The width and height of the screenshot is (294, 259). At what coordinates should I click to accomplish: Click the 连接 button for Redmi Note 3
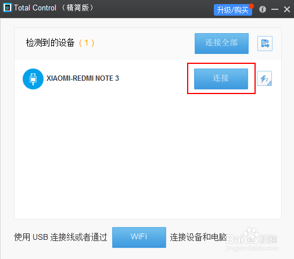click(x=221, y=79)
